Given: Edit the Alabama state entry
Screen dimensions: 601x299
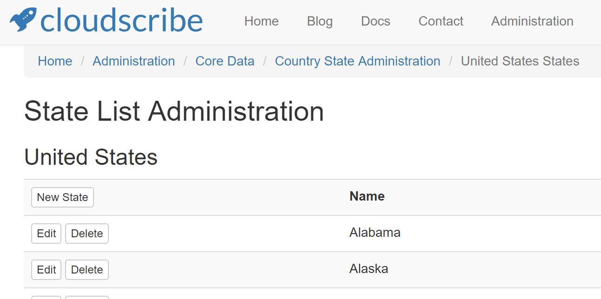Looking at the screenshot, I should [46, 234].
